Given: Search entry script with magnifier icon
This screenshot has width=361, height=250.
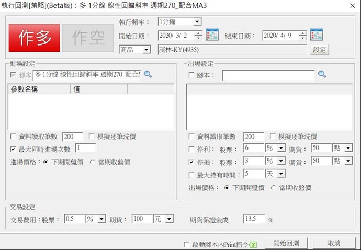Looking at the screenshot, I should coord(148,74).
